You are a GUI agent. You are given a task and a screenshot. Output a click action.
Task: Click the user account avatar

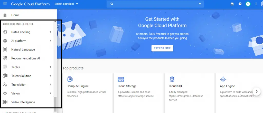[x=262, y=4]
